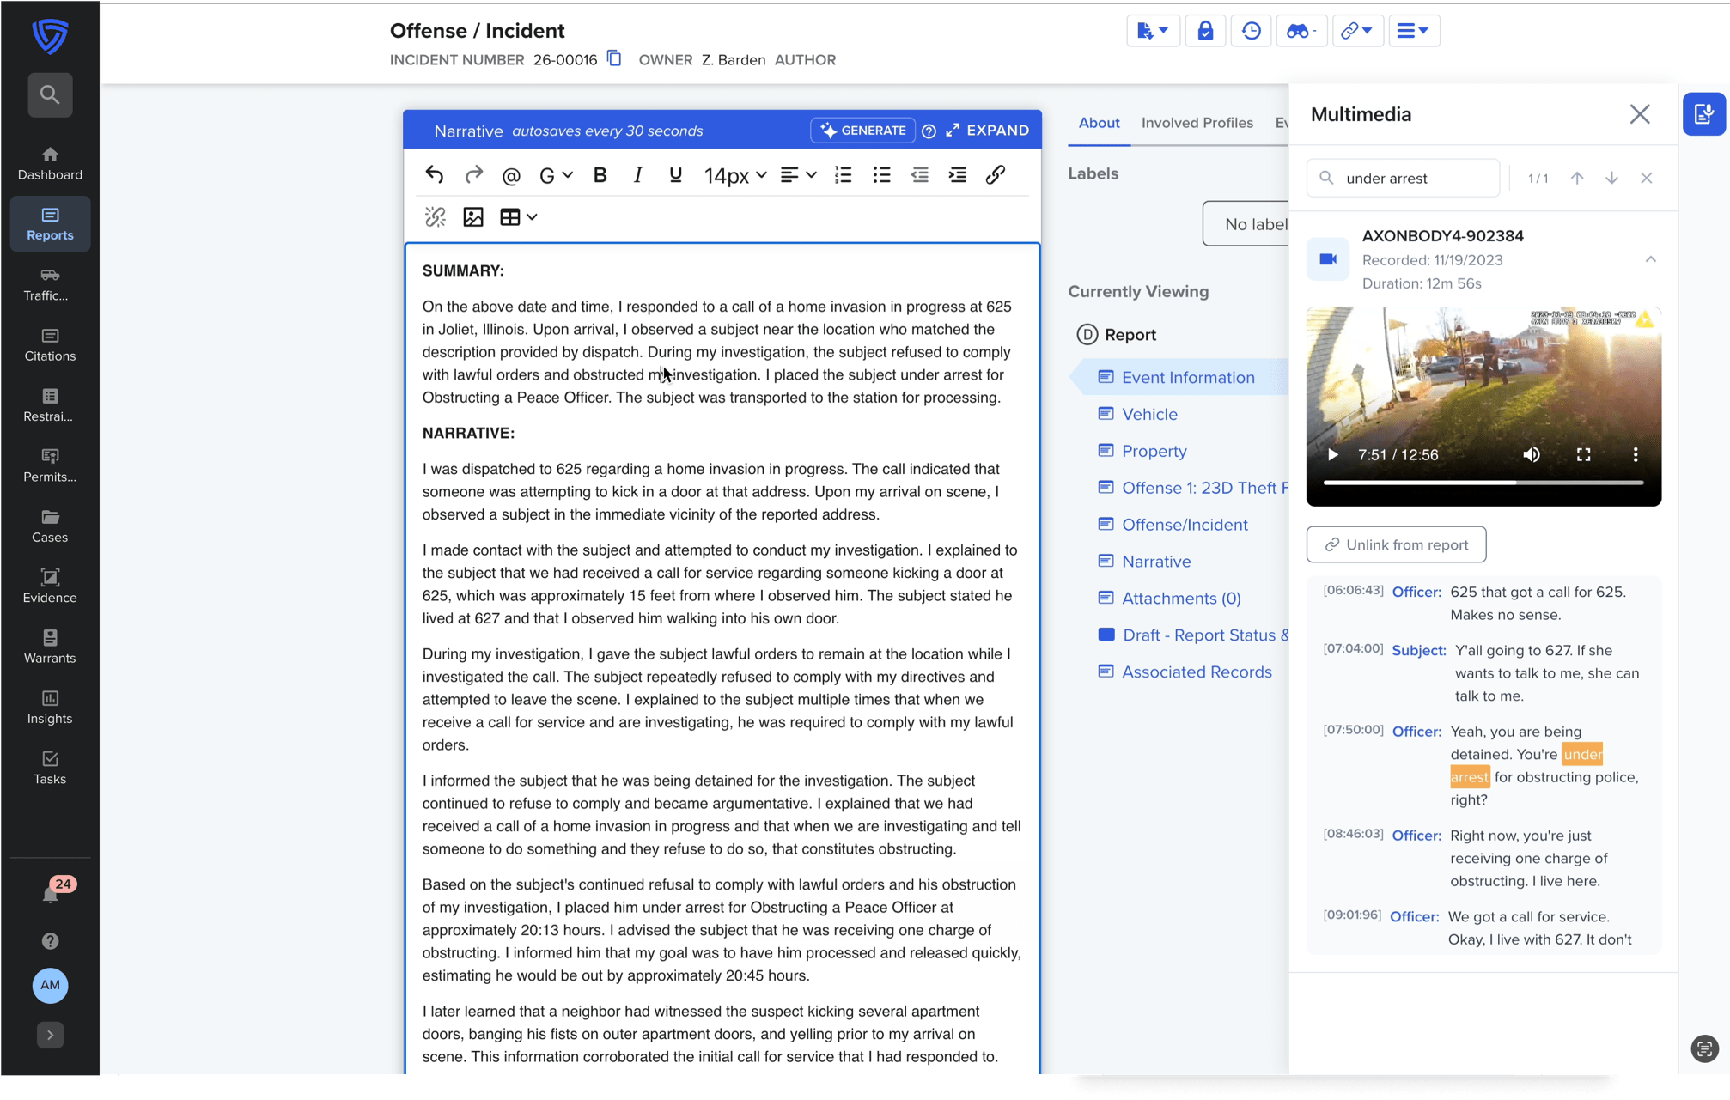The height and width of the screenshot is (1100, 1730).
Task: Clear the transcript search
Action: pos(1646,179)
